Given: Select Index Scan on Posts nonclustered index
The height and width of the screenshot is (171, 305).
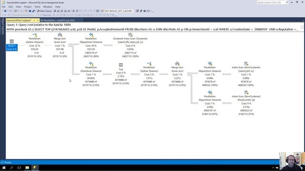Looking at the screenshot, I should 246,103.
